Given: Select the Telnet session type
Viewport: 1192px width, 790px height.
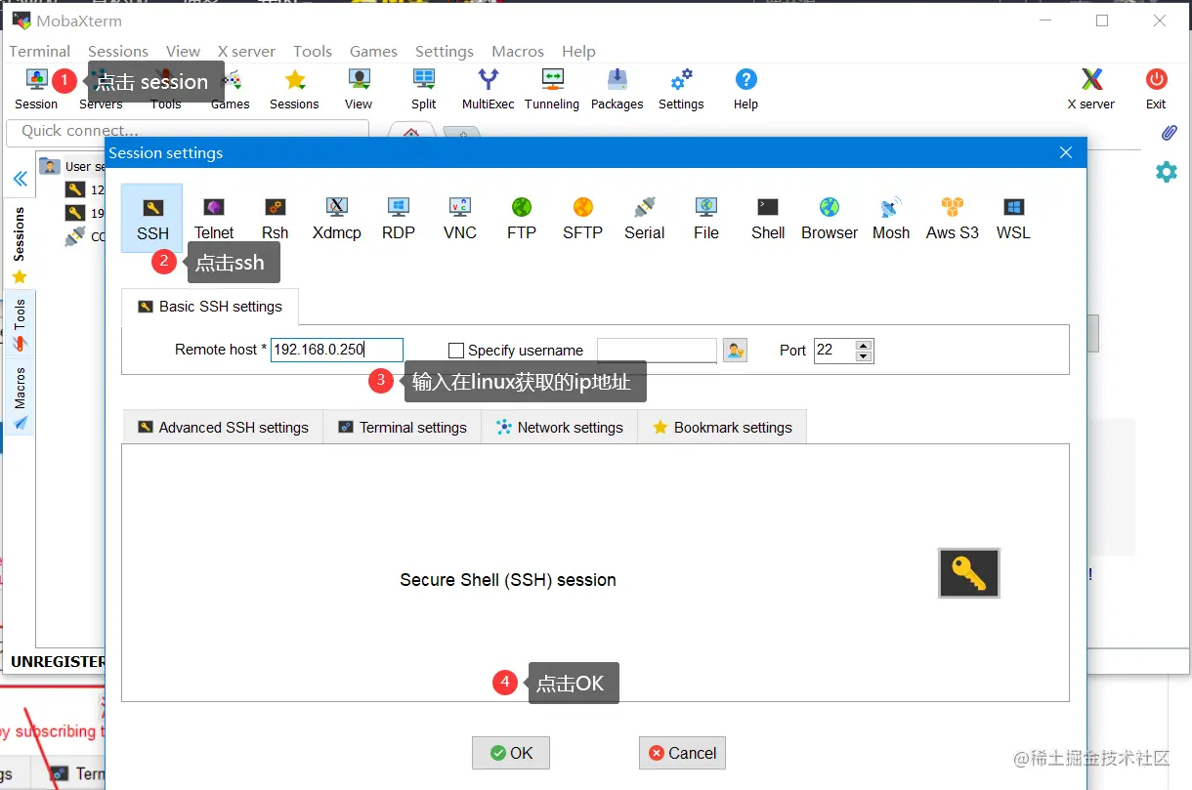Looking at the screenshot, I should pos(214,219).
